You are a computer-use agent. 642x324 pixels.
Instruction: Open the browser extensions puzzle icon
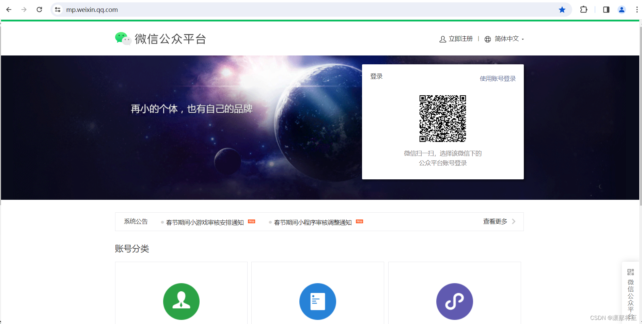tap(584, 10)
